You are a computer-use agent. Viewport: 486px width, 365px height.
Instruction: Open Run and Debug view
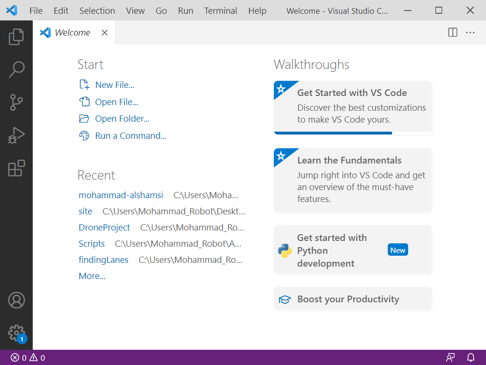click(x=16, y=135)
